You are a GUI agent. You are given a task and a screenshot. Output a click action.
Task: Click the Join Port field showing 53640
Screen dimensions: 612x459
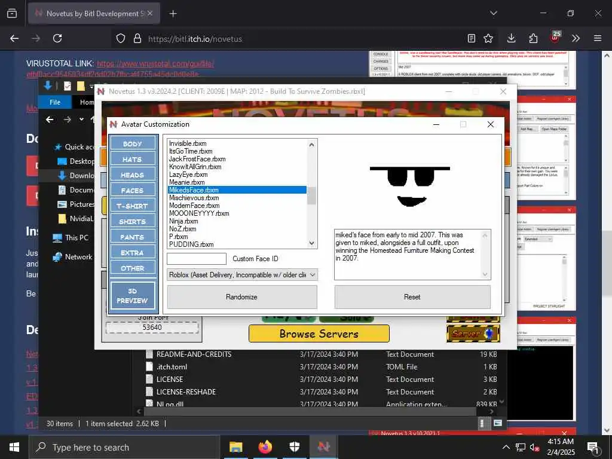point(152,328)
